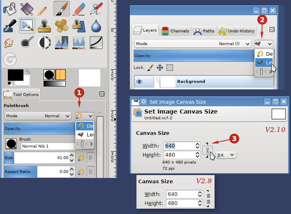This screenshot has height=214, width=291.
Task: Open brush selector preview button
Action: 11,143
